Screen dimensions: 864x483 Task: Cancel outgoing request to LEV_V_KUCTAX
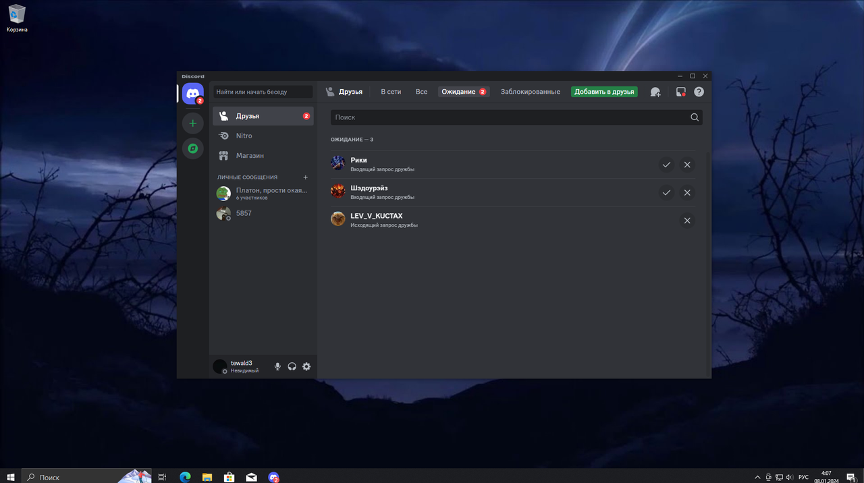tap(687, 221)
